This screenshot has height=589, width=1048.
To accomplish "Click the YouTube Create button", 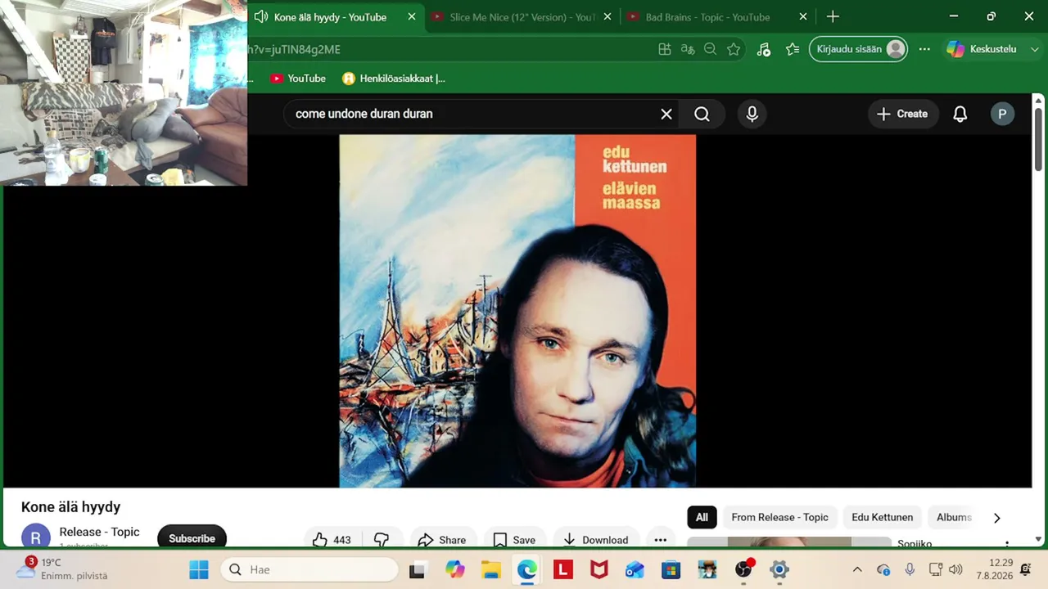I will pos(902,114).
